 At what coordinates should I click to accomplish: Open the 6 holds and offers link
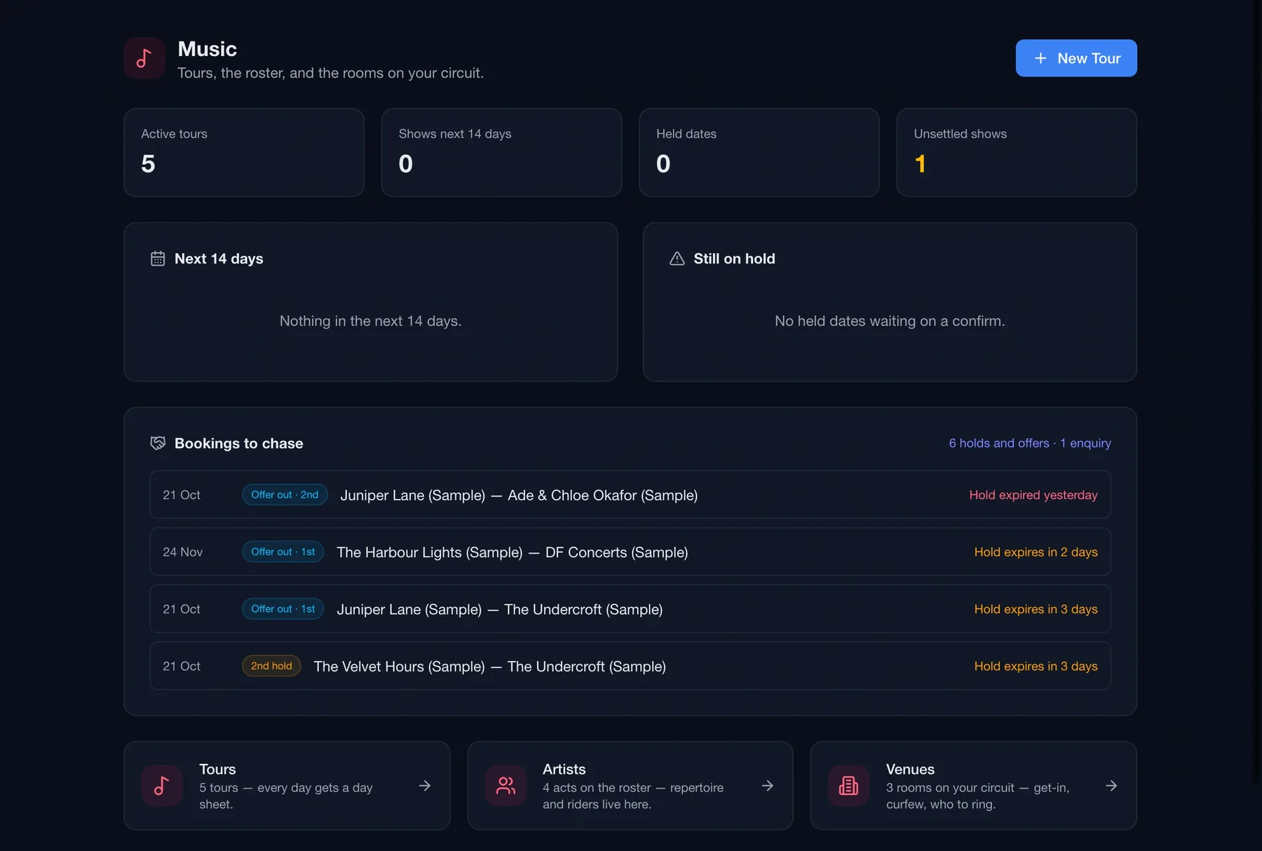coord(1030,443)
